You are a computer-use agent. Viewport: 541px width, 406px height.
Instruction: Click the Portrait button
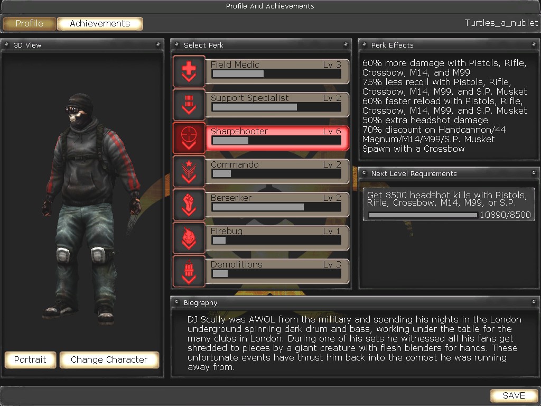click(x=30, y=359)
